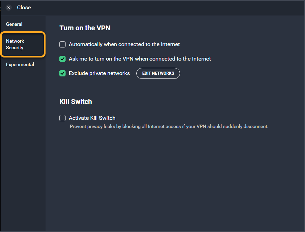Viewport: 305px width, 232px height.
Task: Click the empty sidebar area below Experimental
Action: click(x=23, y=147)
